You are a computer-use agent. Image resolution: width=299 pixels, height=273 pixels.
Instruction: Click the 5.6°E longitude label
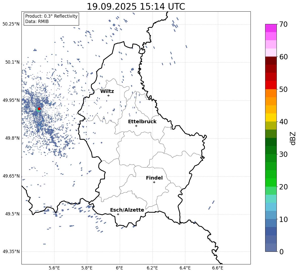click(x=54, y=268)
